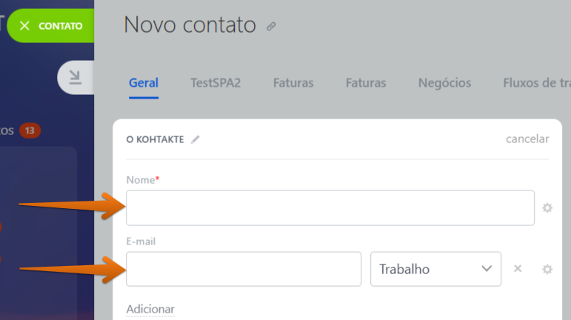Edit the O KOHTAKTE section title pencil
Viewport: 571px width, 320px height.
point(196,139)
